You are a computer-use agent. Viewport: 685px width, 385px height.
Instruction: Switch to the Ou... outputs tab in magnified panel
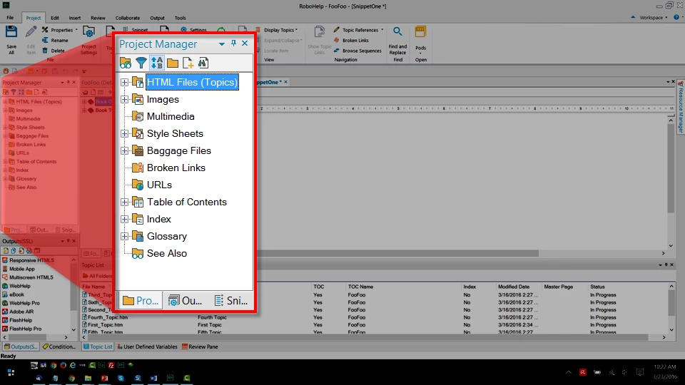click(186, 300)
